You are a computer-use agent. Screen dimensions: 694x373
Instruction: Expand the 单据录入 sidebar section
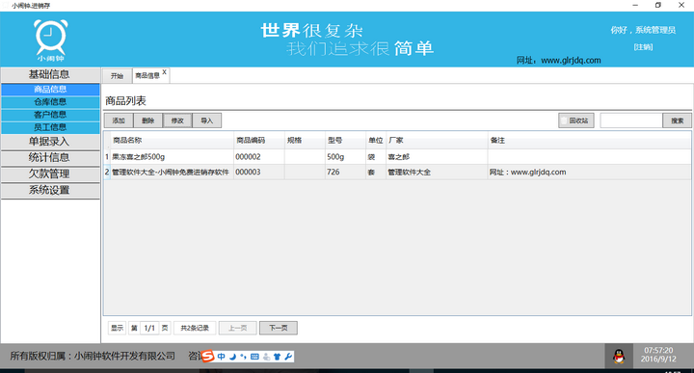pyautogui.click(x=50, y=142)
